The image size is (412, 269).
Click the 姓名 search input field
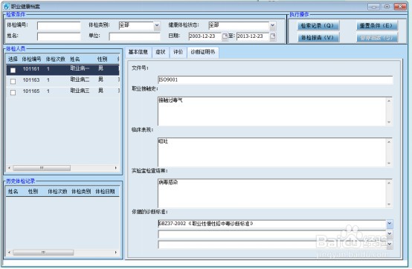59,36
